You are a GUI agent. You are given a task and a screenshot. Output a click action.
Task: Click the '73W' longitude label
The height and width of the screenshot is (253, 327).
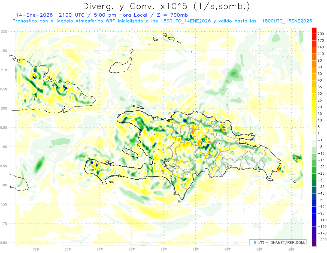pos(132,249)
